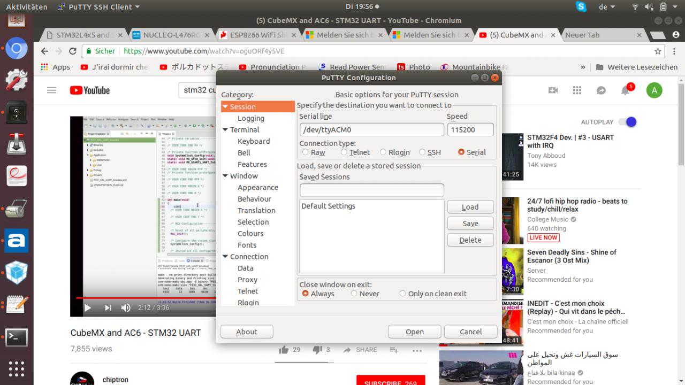
Task: Show all applications grid in dock
Action: coord(17,369)
